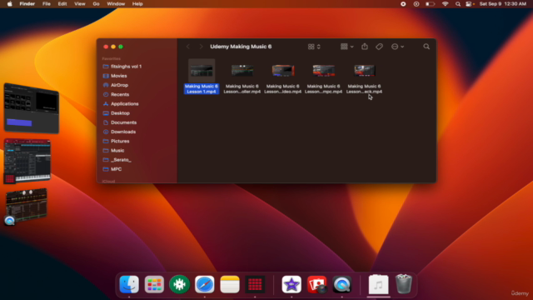Open Finder from the Dock
Viewport: 533px width, 300px height.
click(x=129, y=284)
